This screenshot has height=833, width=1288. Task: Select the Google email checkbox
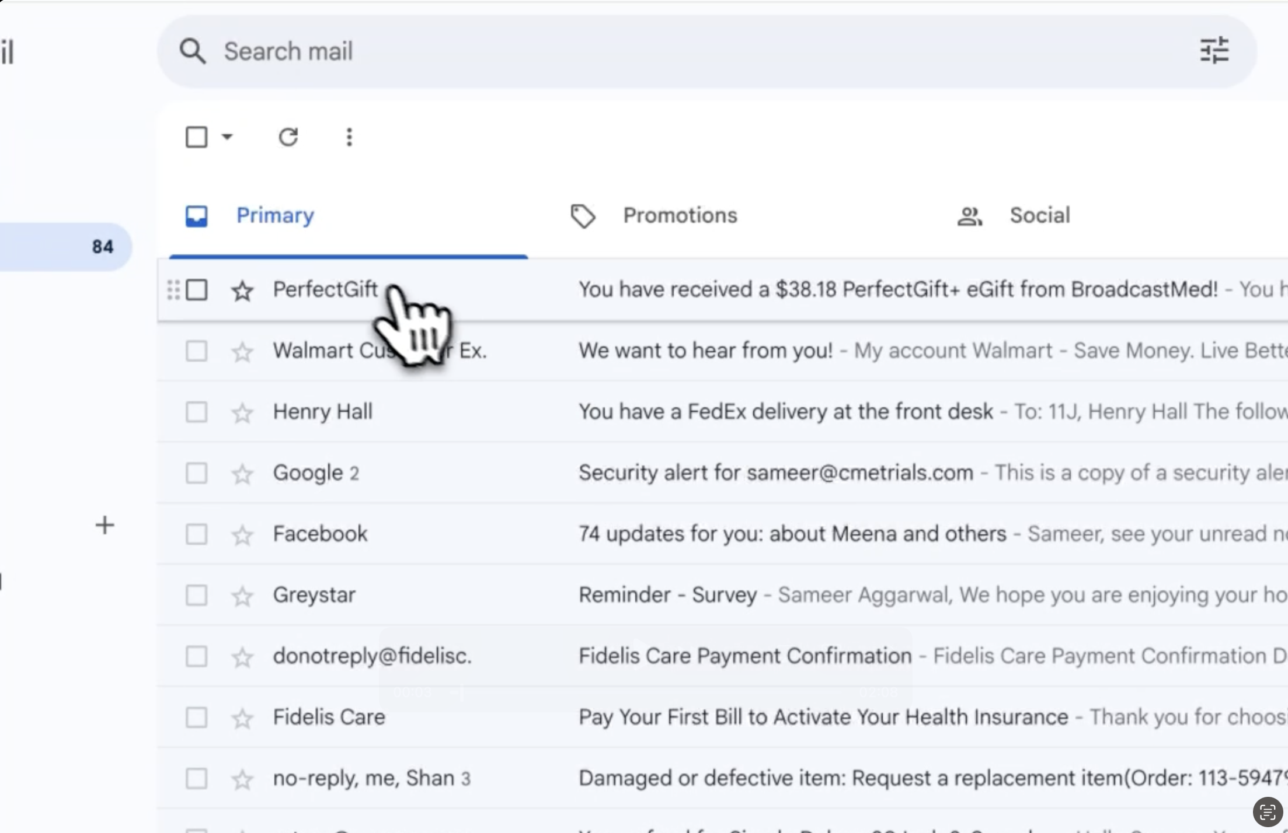196,473
